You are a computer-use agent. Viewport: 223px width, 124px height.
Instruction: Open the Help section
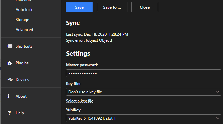[31, 113]
